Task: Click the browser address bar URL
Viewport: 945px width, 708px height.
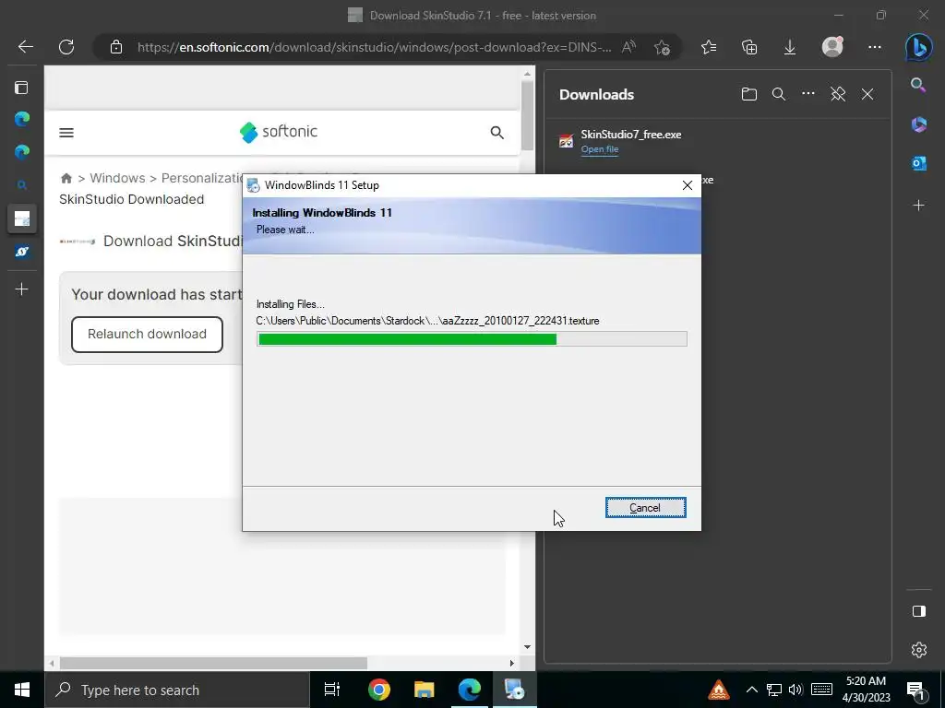Action: coord(374,47)
